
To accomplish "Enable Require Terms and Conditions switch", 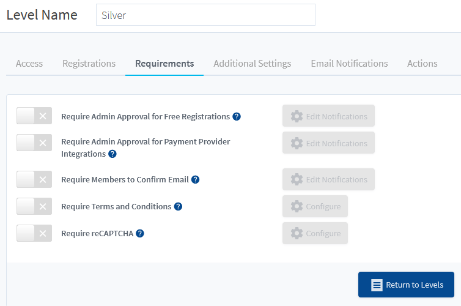I will tap(34, 206).
